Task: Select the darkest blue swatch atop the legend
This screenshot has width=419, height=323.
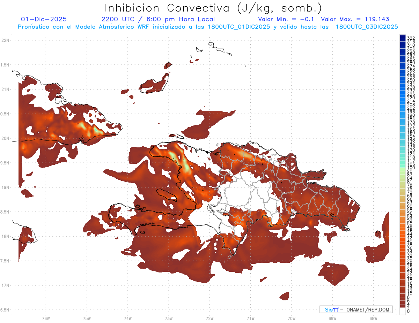Action: pyautogui.click(x=403, y=36)
